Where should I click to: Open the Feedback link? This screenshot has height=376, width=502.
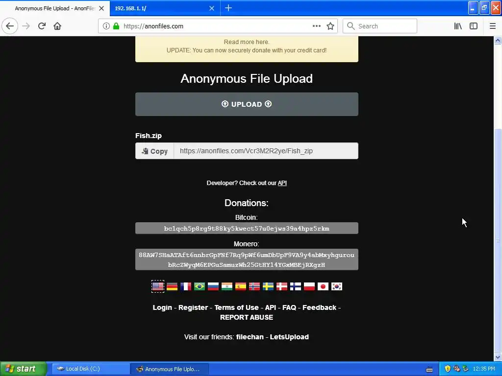(320, 307)
